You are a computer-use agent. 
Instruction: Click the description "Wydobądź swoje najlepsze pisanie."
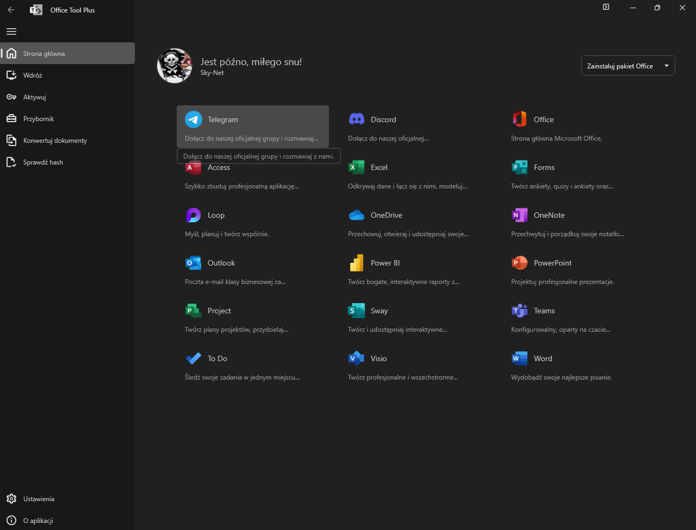point(562,377)
